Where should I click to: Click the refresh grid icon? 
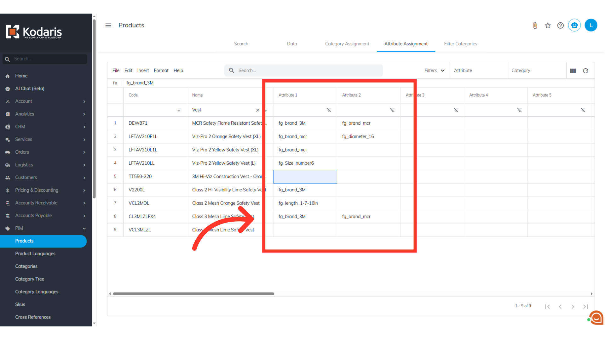[x=585, y=71]
